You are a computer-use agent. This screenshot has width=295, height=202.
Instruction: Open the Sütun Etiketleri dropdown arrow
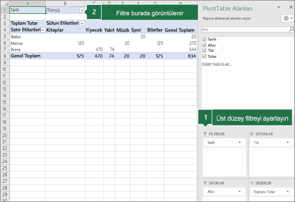(x=82, y=23)
